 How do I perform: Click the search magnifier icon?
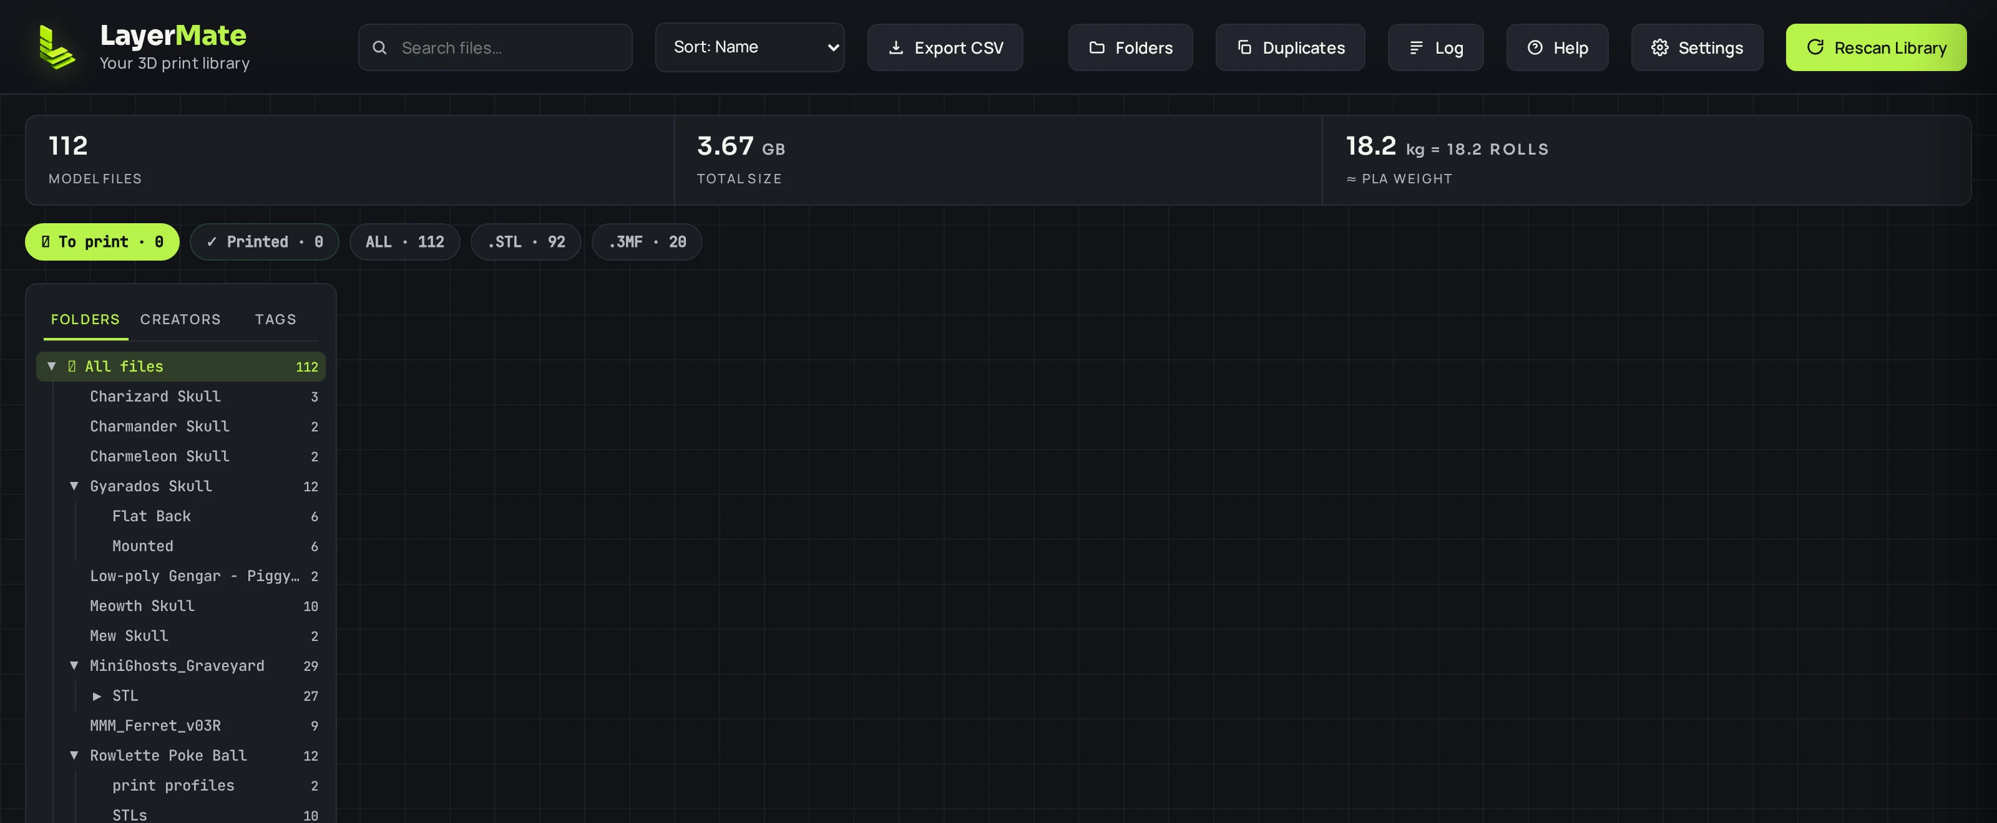pyautogui.click(x=379, y=48)
